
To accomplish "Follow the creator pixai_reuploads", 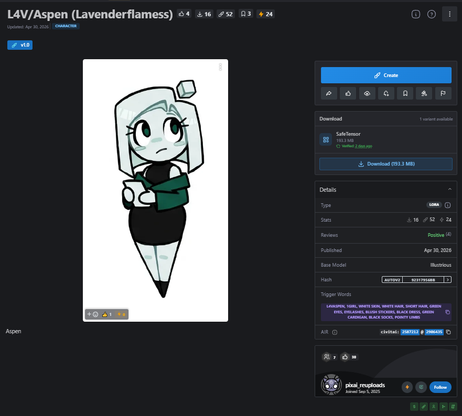I will pos(440,387).
